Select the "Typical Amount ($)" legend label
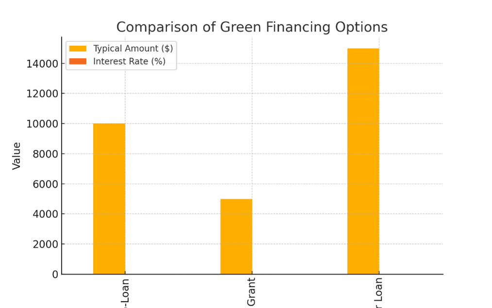This screenshot has width=492, height=308. [x=133, y=49]
